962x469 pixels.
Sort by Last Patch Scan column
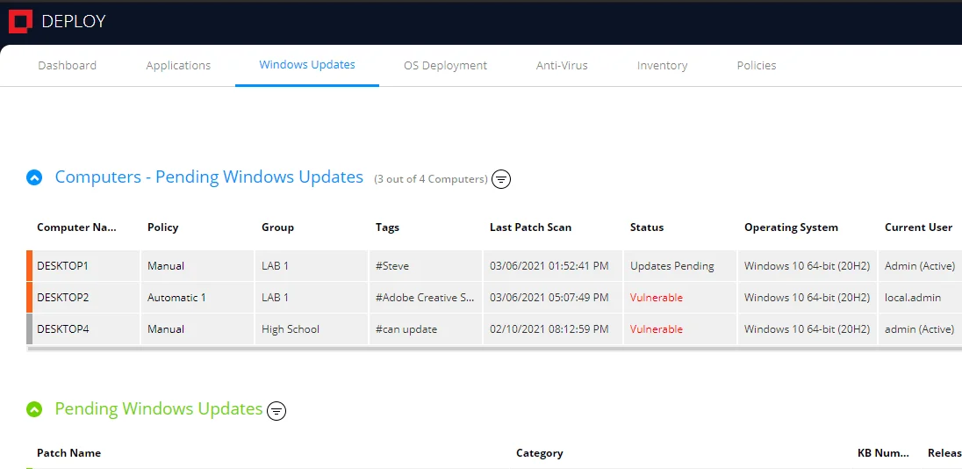[530, 227]
